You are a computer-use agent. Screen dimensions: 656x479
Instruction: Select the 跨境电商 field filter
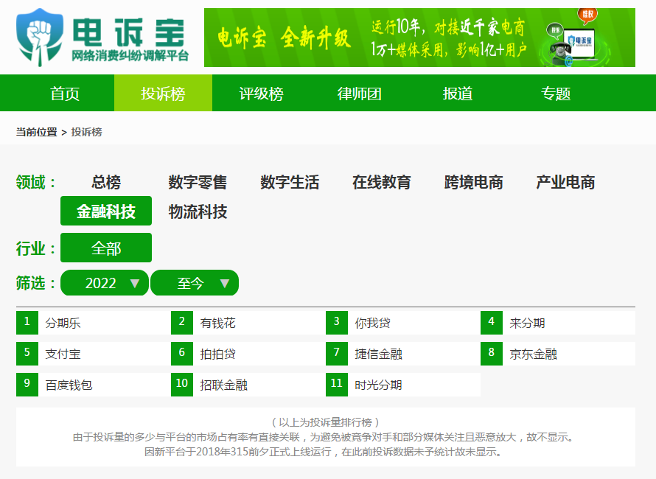[x=474, y=183]
